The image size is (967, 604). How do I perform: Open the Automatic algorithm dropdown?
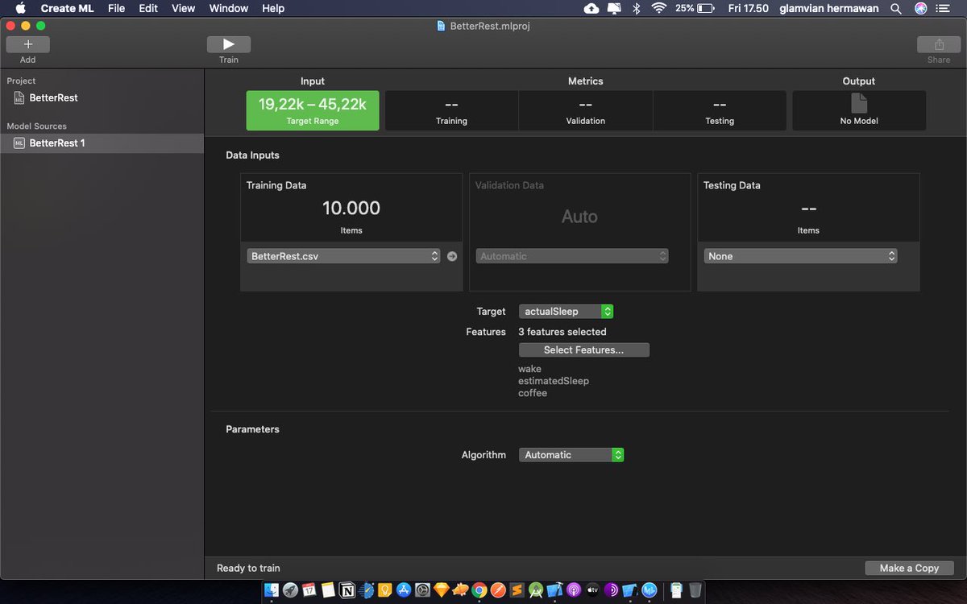(571, 455)
